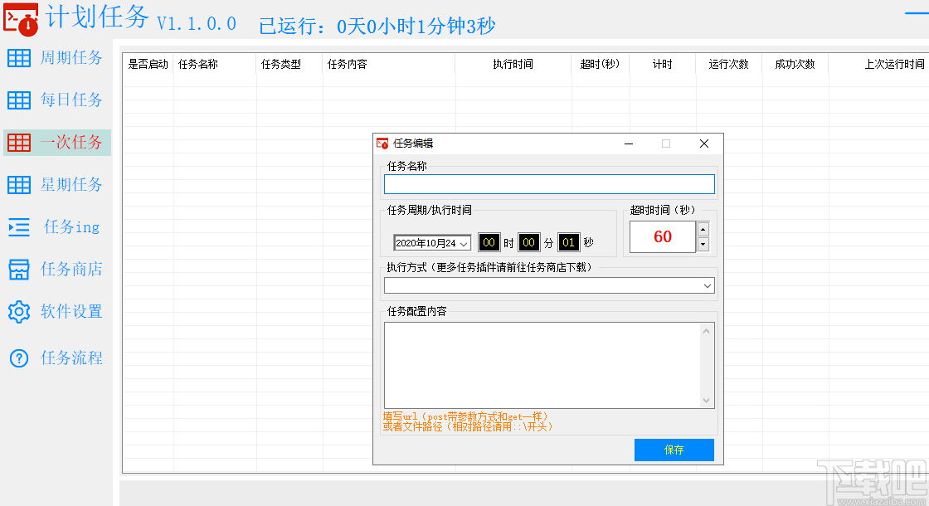Click the 周期任务 grid icon
This screenshot has width=929, height=506.
coord(18,57)
